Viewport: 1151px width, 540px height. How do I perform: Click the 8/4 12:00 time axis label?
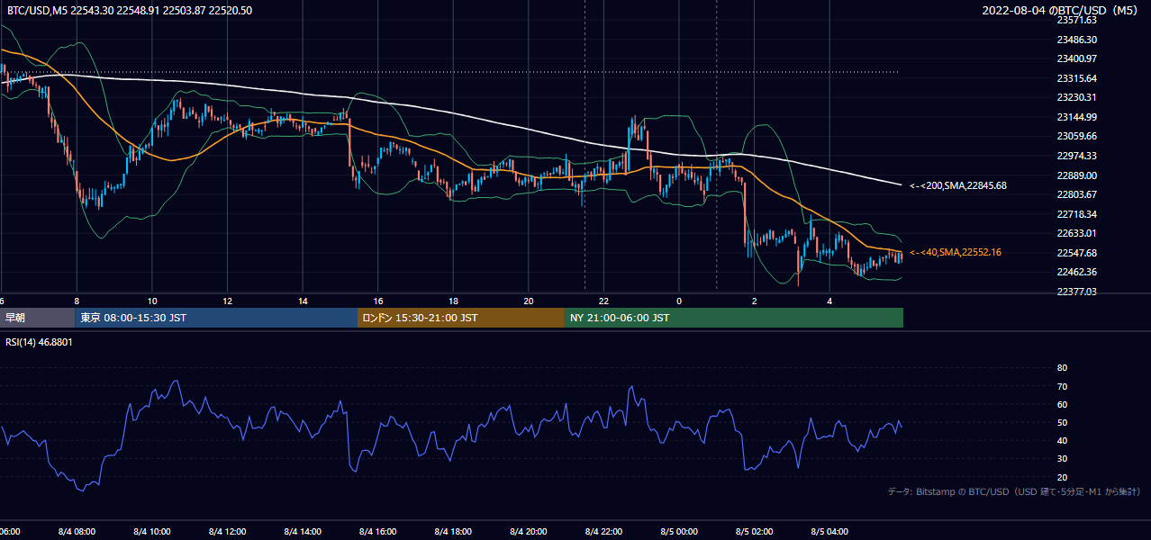click(227, 532)
